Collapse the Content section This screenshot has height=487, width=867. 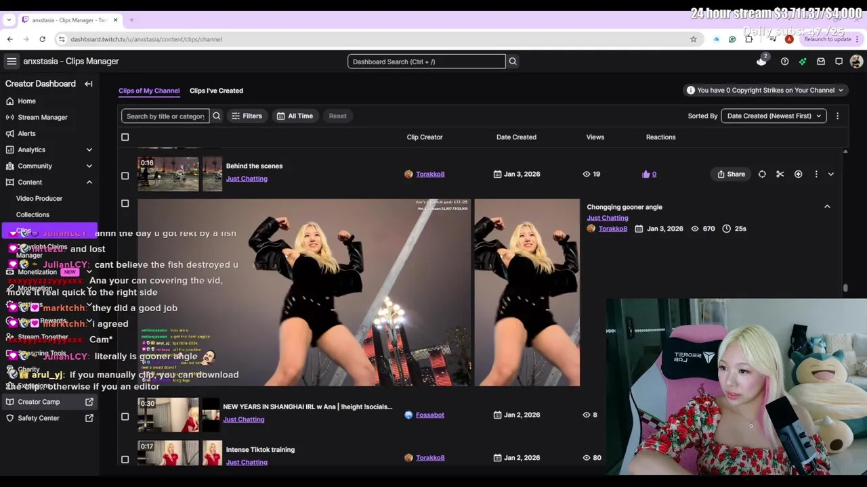click(89, 182)
